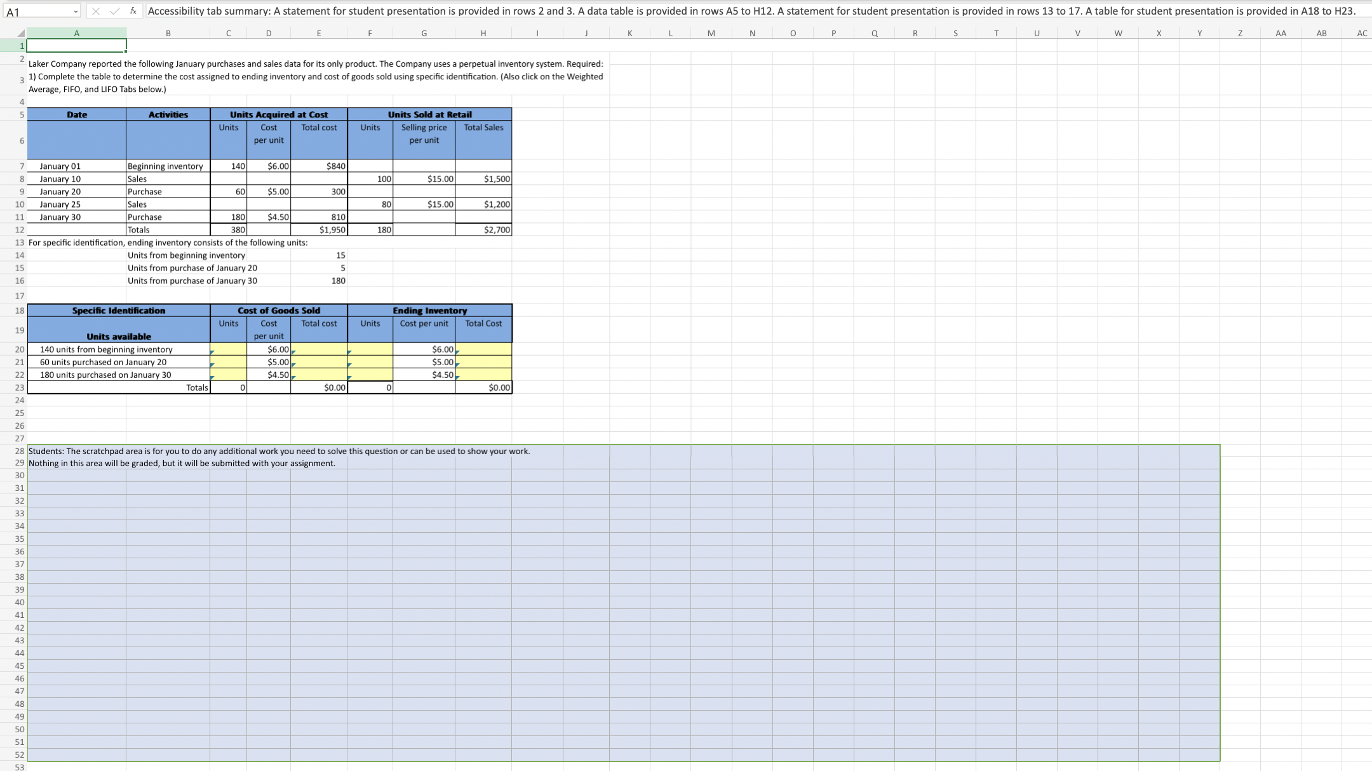Click ending inventory total cost cell for beginning inventory

pyautogui.click(x=483, y=349)
